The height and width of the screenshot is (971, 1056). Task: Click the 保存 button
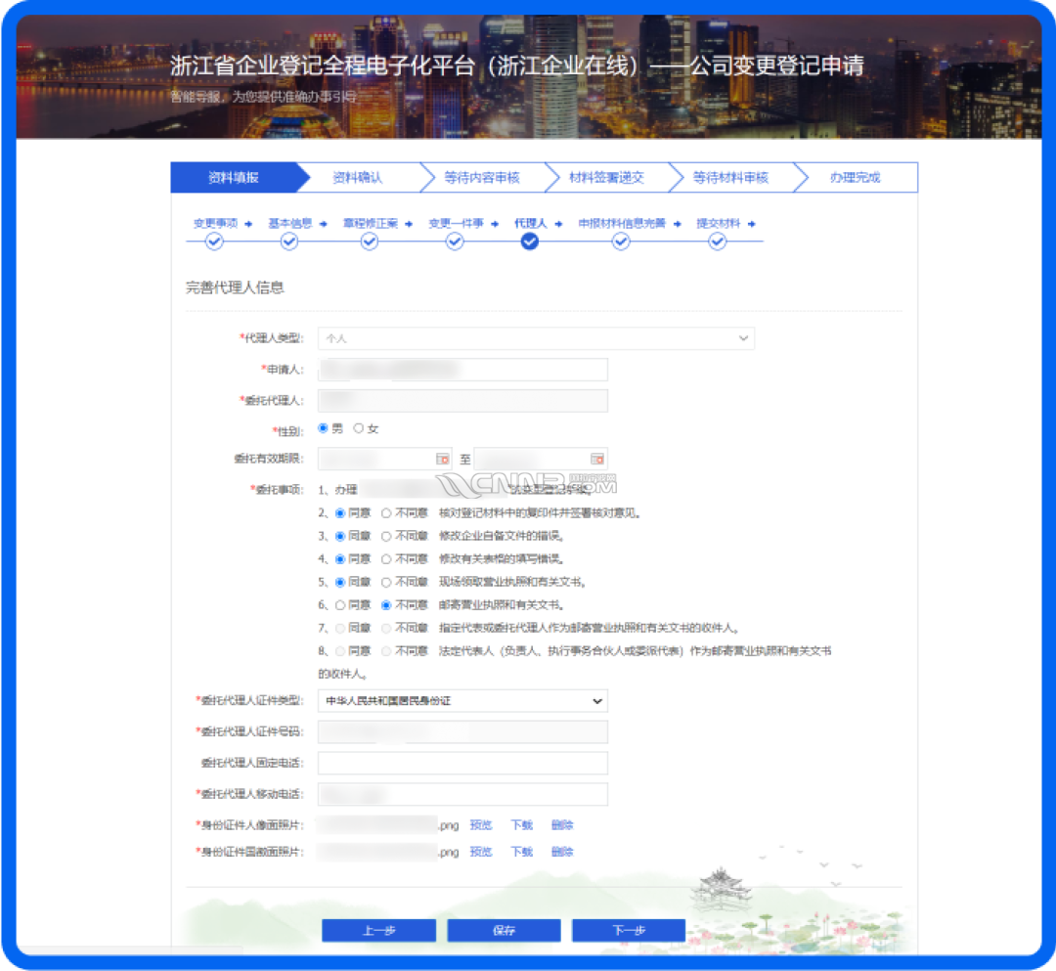pos(504,931)
